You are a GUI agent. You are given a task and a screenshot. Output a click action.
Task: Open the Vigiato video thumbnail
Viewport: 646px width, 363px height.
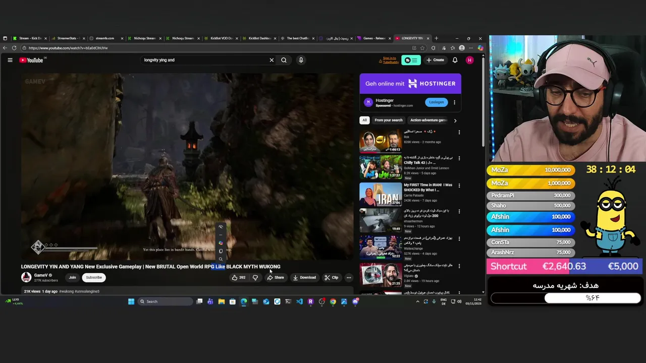click(x=381, y=275)
